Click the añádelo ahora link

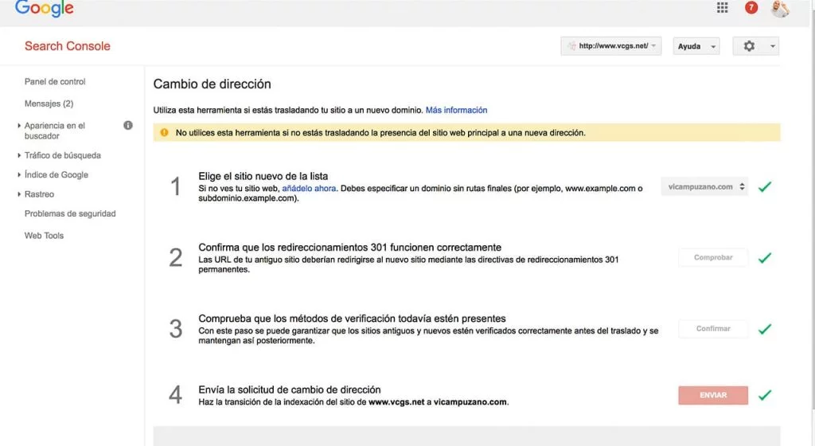click(309, 188)
